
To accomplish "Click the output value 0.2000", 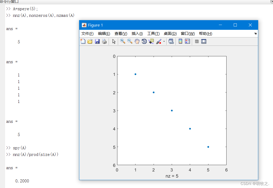I will click(22, 181).
